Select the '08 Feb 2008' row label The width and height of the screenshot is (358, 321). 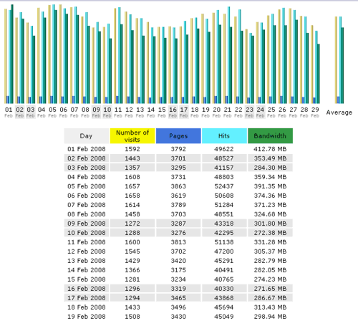[87, 214]
